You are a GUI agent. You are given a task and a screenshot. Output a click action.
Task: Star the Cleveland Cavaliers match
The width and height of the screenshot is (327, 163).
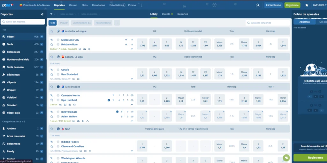(x=52, y=146)
